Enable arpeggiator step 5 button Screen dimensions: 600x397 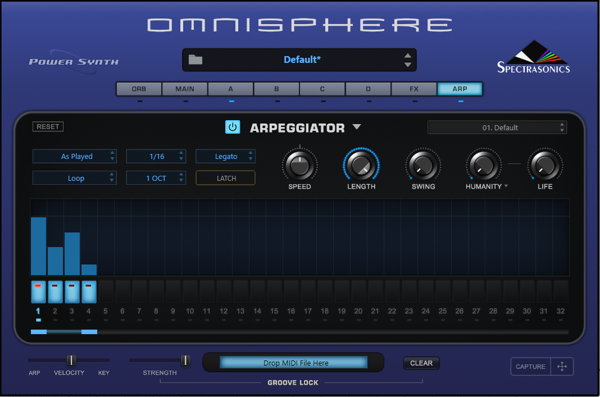(106, 292)
